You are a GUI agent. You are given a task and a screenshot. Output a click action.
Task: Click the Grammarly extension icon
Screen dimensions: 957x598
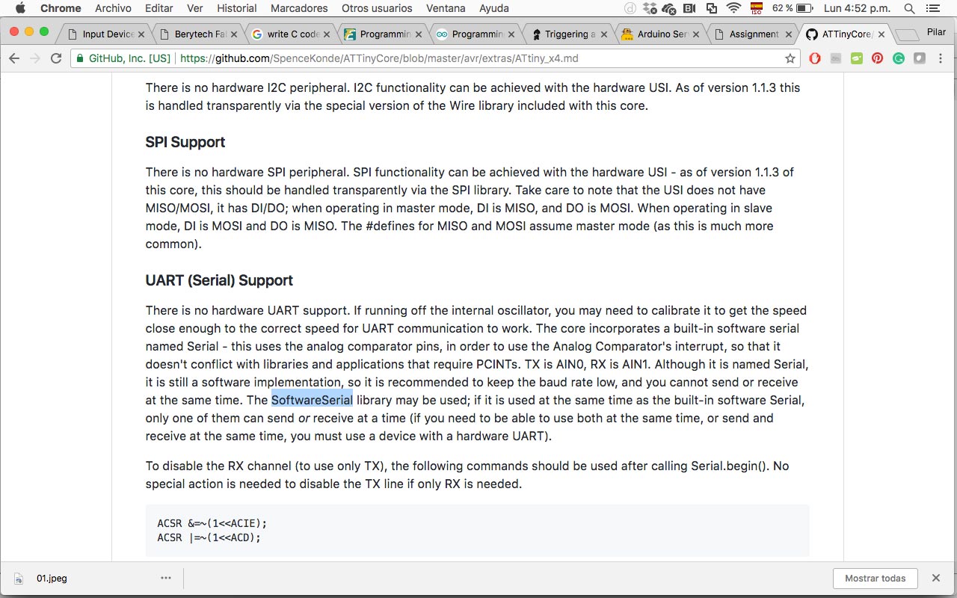coord(897,58)
